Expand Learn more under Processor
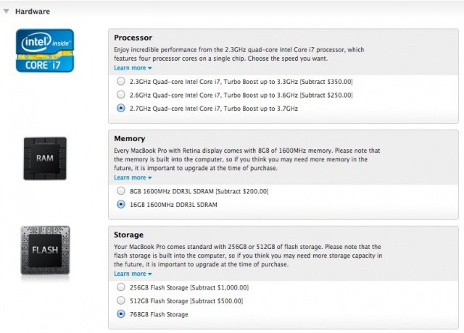Viewport: 464px width, 333px height. pyautogui.click(x=133, y=68)
